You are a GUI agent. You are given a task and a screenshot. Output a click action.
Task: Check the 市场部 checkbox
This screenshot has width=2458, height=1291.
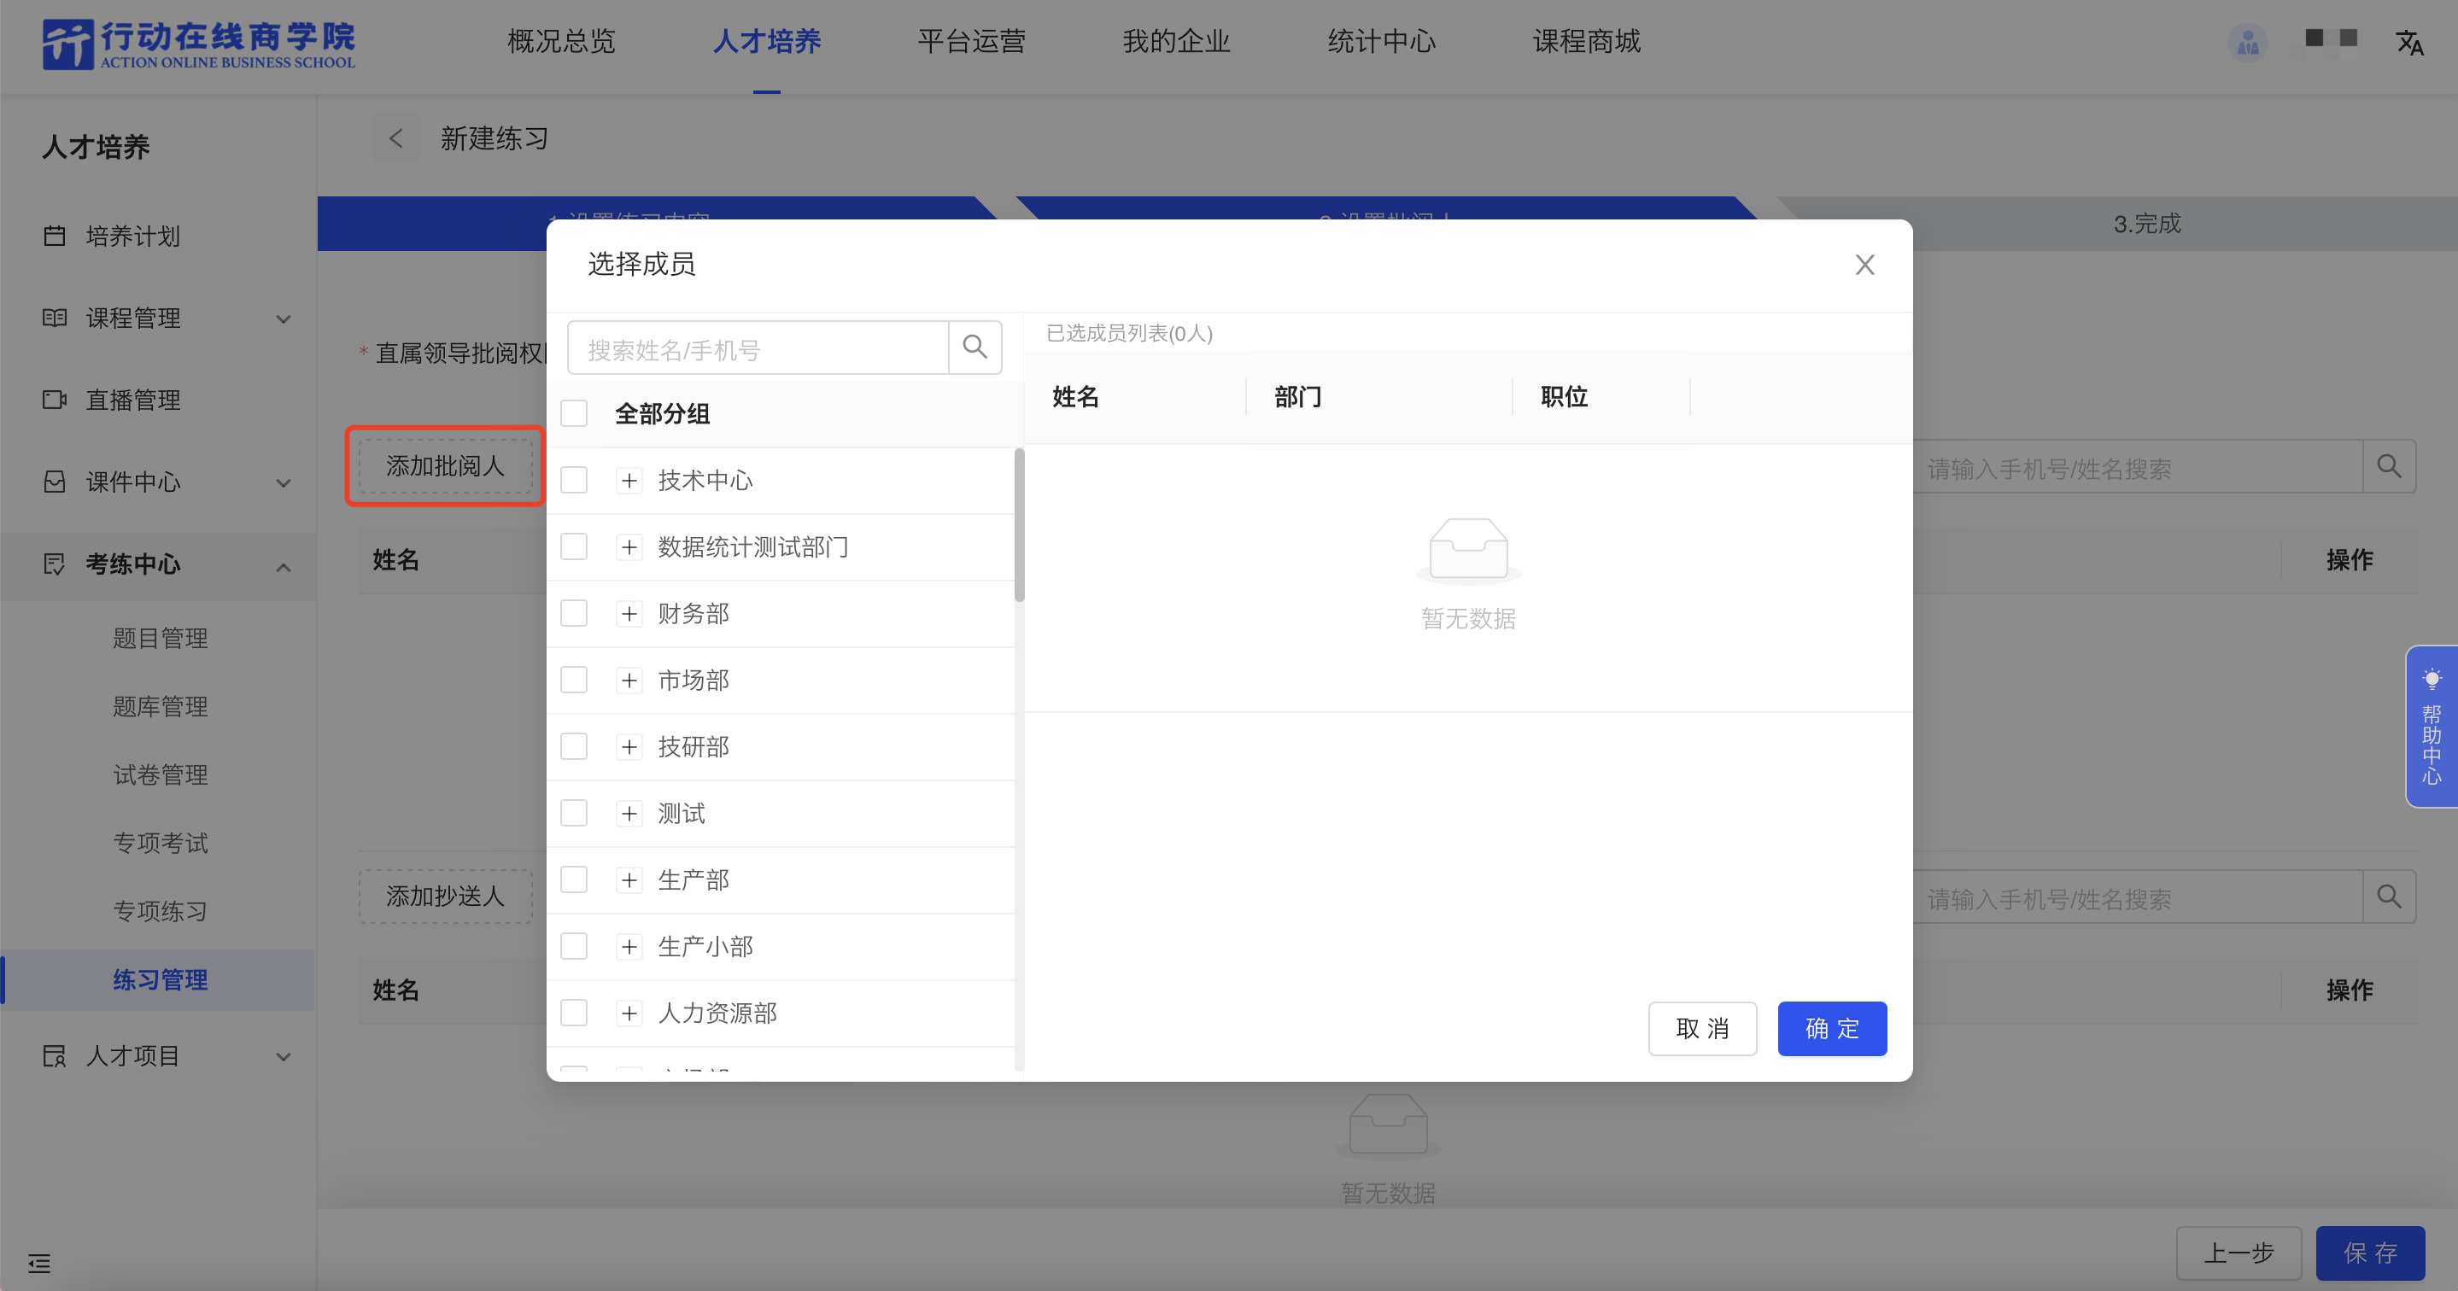[x=573, y=681]
